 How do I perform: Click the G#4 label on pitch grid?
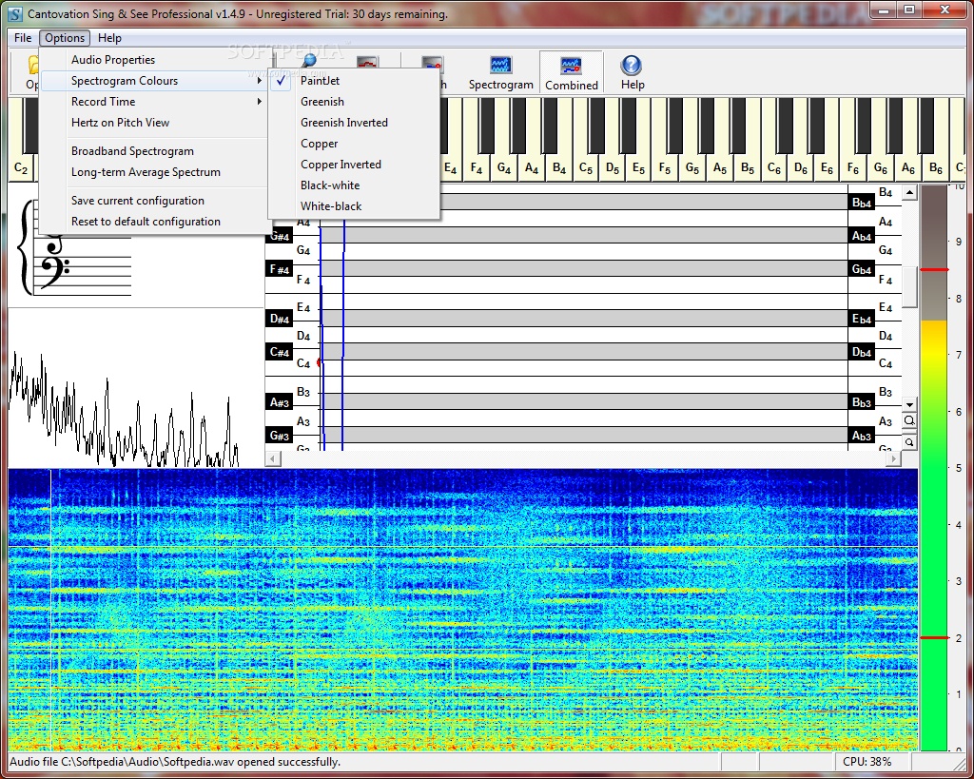280,236
